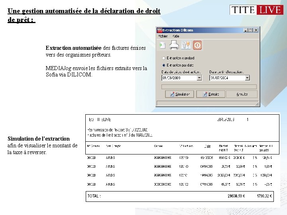Click the Tite Live icon in title bar
287x215 pixels.
159,30
